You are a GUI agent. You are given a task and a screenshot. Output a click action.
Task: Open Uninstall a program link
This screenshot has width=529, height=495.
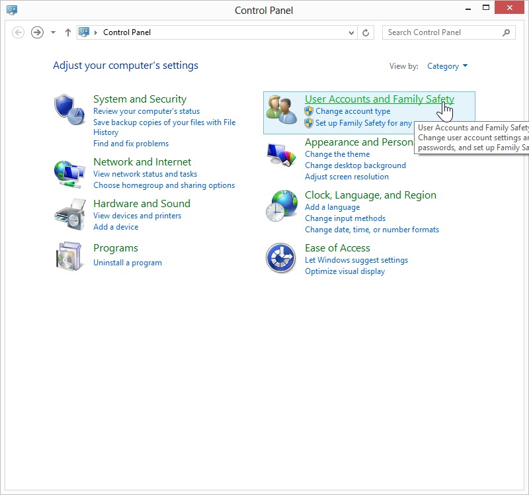pyautogui.click(x=128, y=263)
